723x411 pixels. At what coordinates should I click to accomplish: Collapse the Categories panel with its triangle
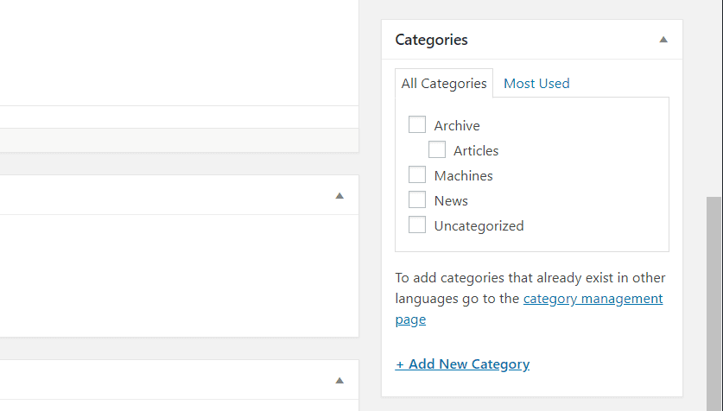[663, 40]
